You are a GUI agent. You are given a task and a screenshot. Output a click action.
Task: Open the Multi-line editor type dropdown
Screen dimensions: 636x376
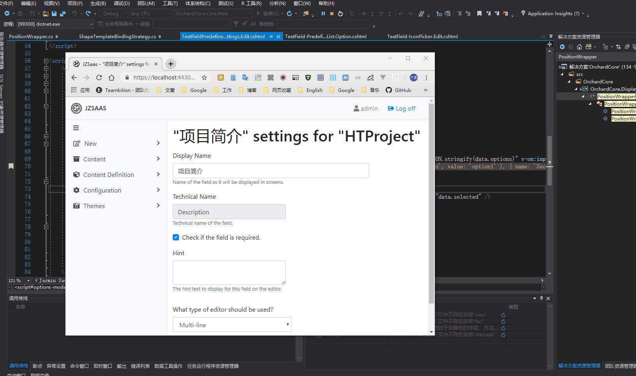click(232, 325)
